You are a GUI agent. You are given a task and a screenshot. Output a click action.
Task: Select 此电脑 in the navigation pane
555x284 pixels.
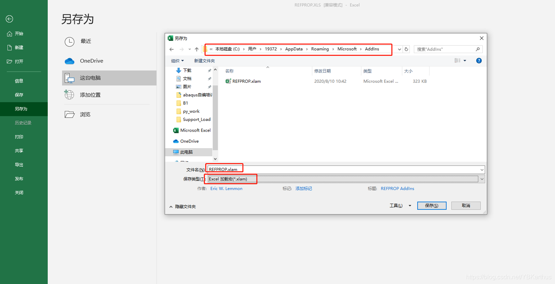(x=189, y=152)
